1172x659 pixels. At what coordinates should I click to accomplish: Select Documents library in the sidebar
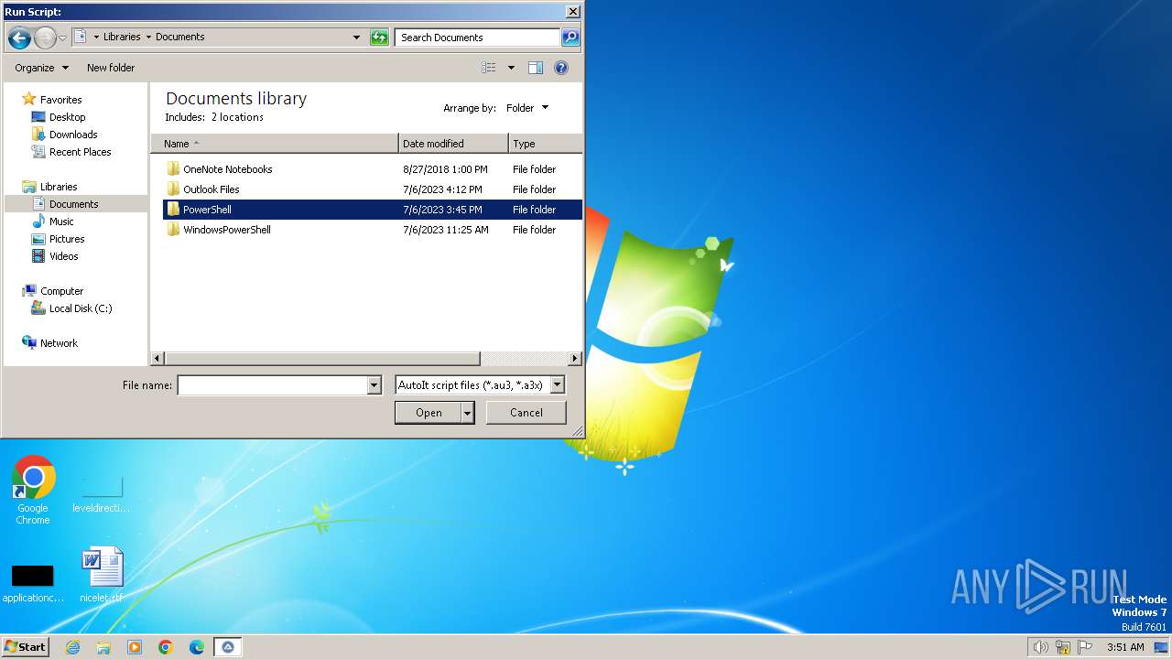73,204
